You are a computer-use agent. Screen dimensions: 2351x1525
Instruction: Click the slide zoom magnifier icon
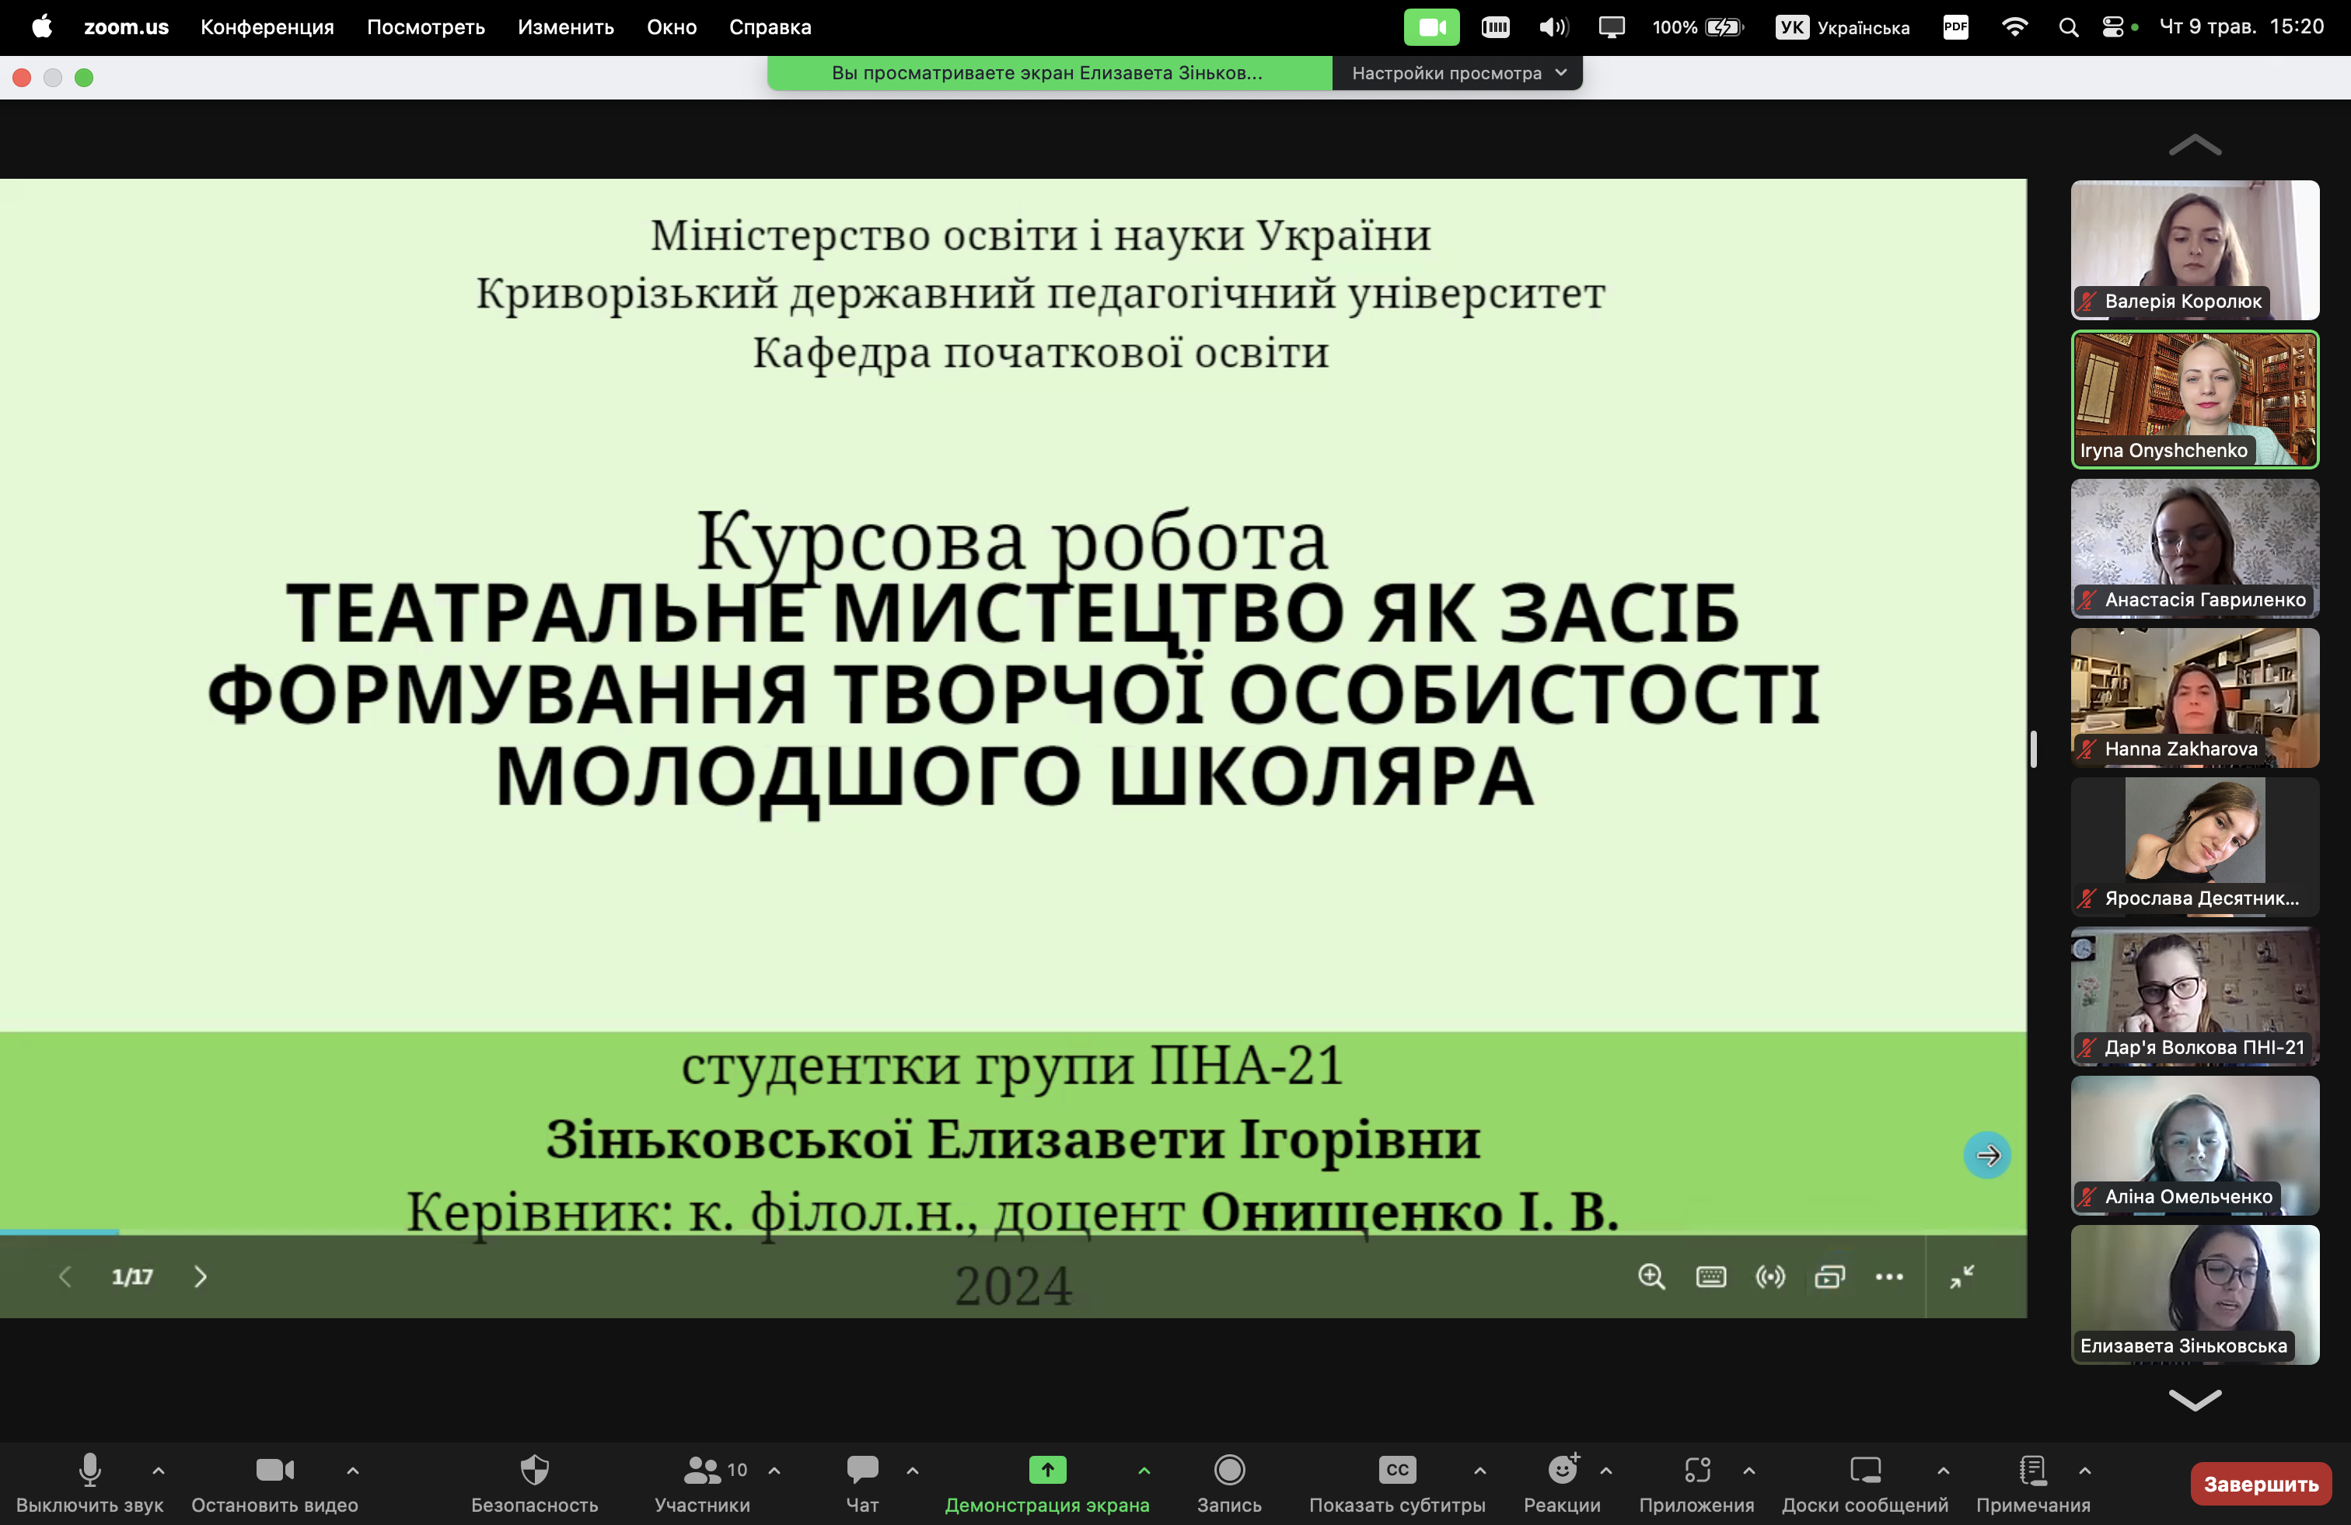click(x=1651, y=1277)
